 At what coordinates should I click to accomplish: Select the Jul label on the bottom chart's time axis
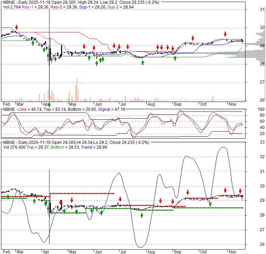[x=122, y=251]
